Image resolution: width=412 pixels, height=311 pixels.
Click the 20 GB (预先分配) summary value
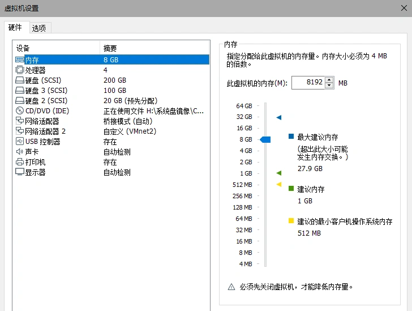tap(130, 101)
